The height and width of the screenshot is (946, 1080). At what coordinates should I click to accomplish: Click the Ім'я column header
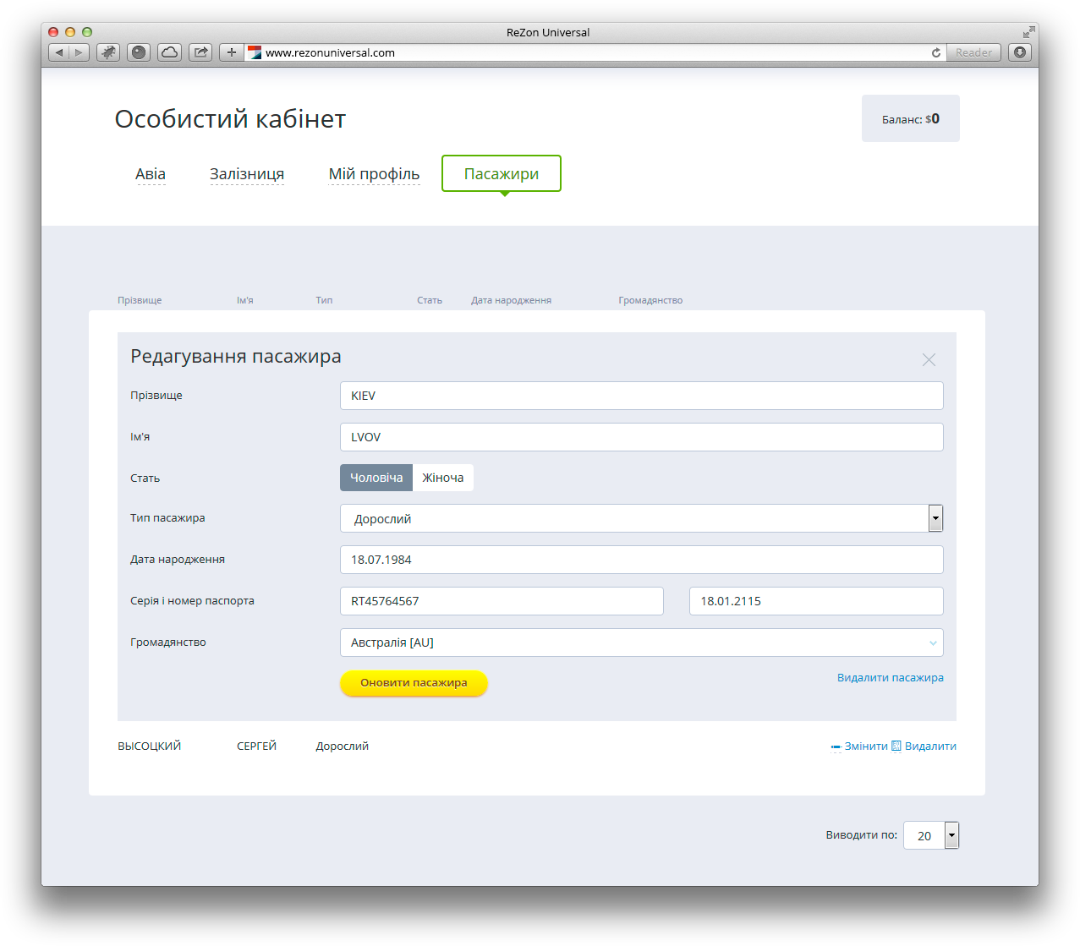click(245, 300)
